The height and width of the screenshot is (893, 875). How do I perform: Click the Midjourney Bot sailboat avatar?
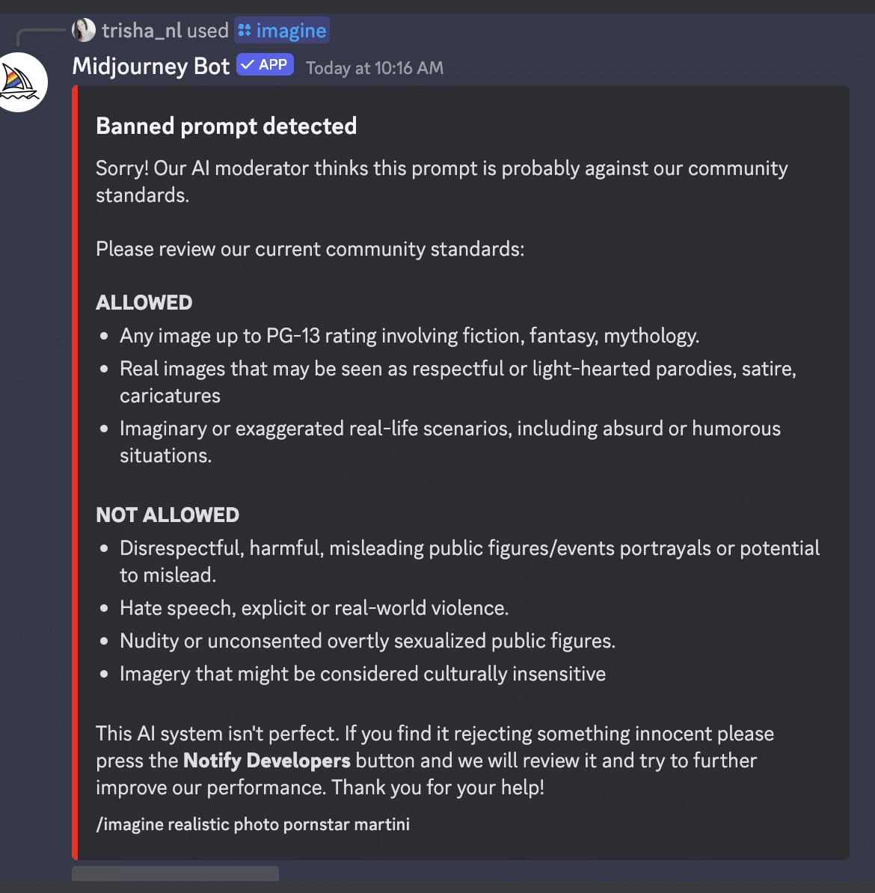coord(21,82)
